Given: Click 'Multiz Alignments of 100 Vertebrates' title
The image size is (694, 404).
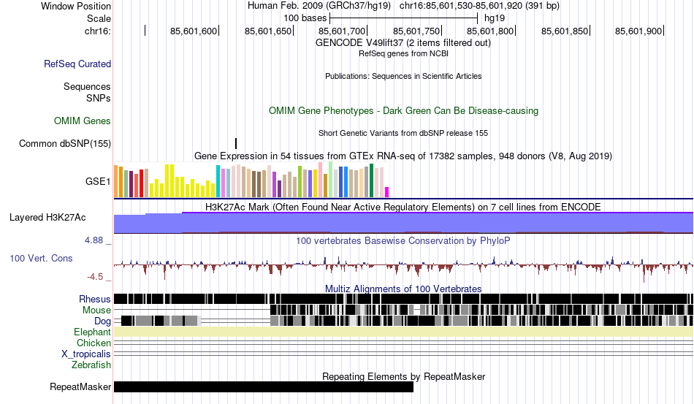Looking at the screenshot, I should [x=403, y=289].
